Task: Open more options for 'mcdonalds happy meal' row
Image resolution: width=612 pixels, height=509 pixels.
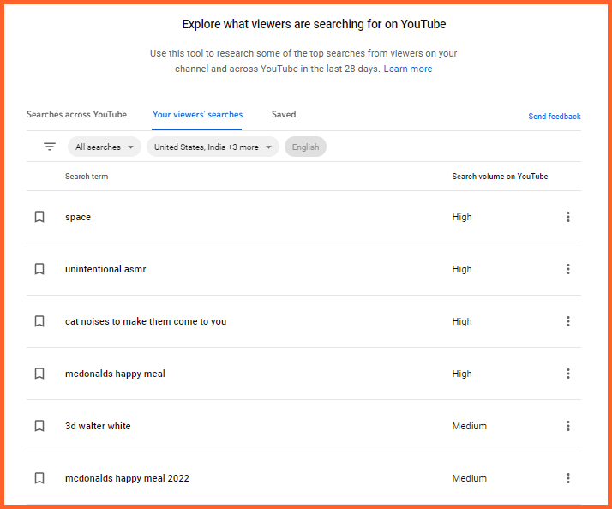Action: tap(567, 374)
